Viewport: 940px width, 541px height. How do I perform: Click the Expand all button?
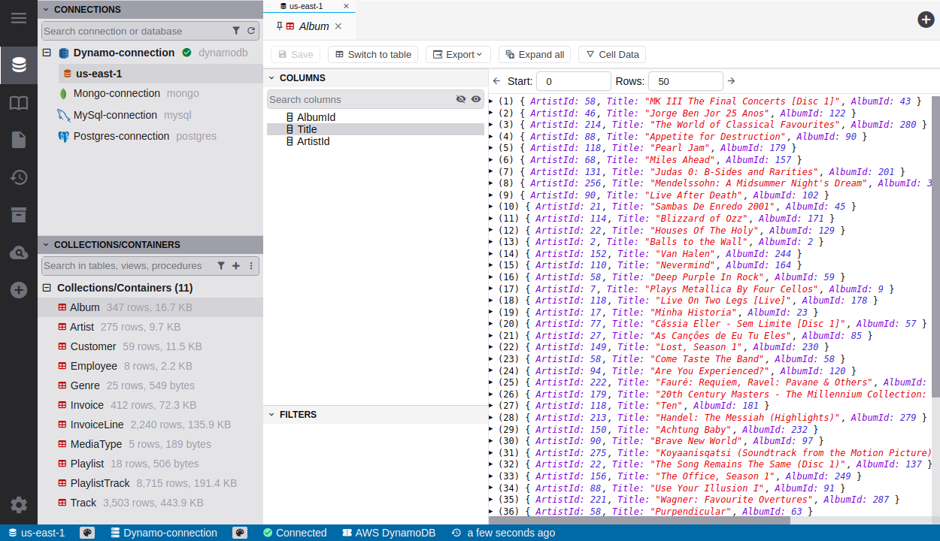[534, 54]
